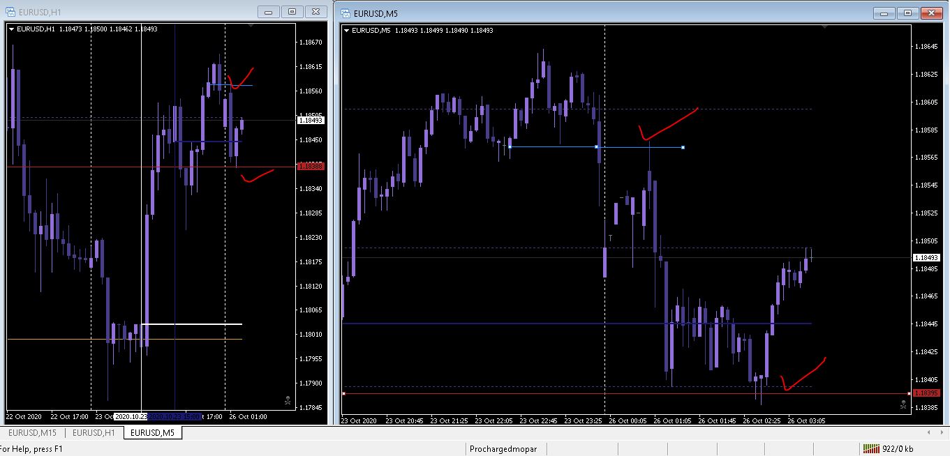This screenshot has height=456, width=950.
Task: Select the white horizontal line in H1 chart
Action: [x=191, y=324]
